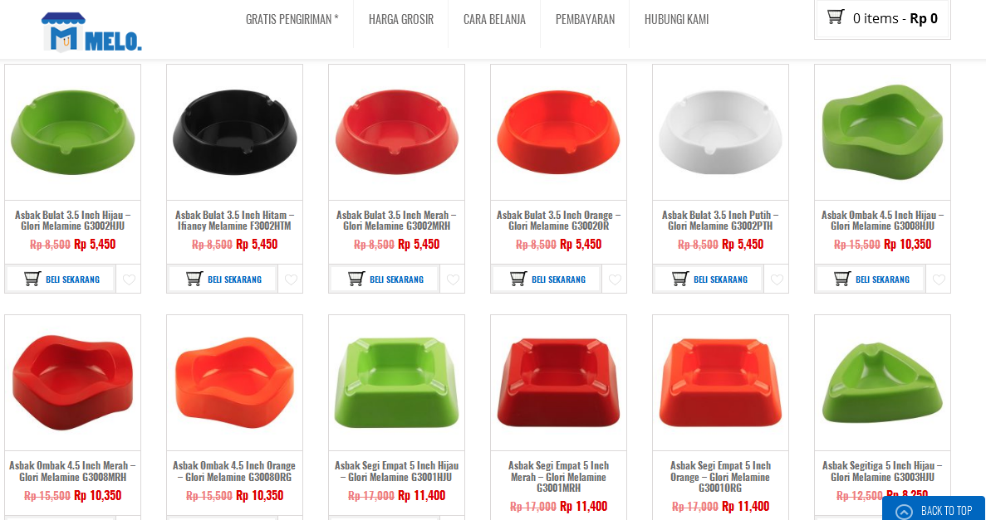Open the black Asbak Bulat Hitam product image
This screenshot has height=520, width=986.
tap(234, 133)
